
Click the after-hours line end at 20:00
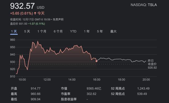(146, 61)
